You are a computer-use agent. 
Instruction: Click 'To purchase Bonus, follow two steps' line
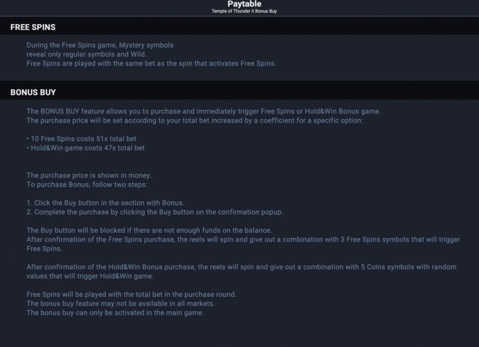(87, 184)
